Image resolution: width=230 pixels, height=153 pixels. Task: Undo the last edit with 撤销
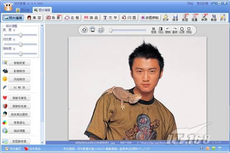pyautogui.click(x=168, y=30)
